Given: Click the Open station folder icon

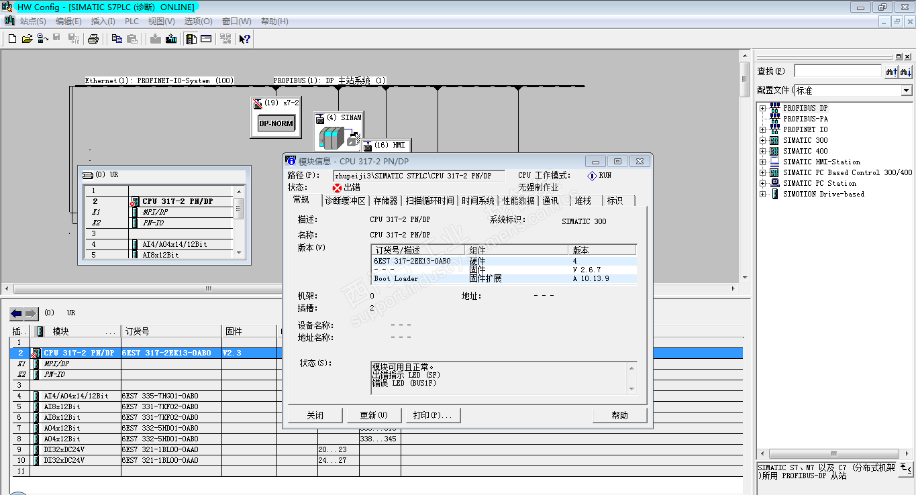Looking at the screenshot, I should coord(28,39).
